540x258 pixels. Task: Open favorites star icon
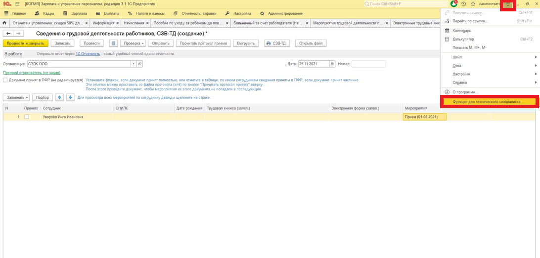pos(473,4)
